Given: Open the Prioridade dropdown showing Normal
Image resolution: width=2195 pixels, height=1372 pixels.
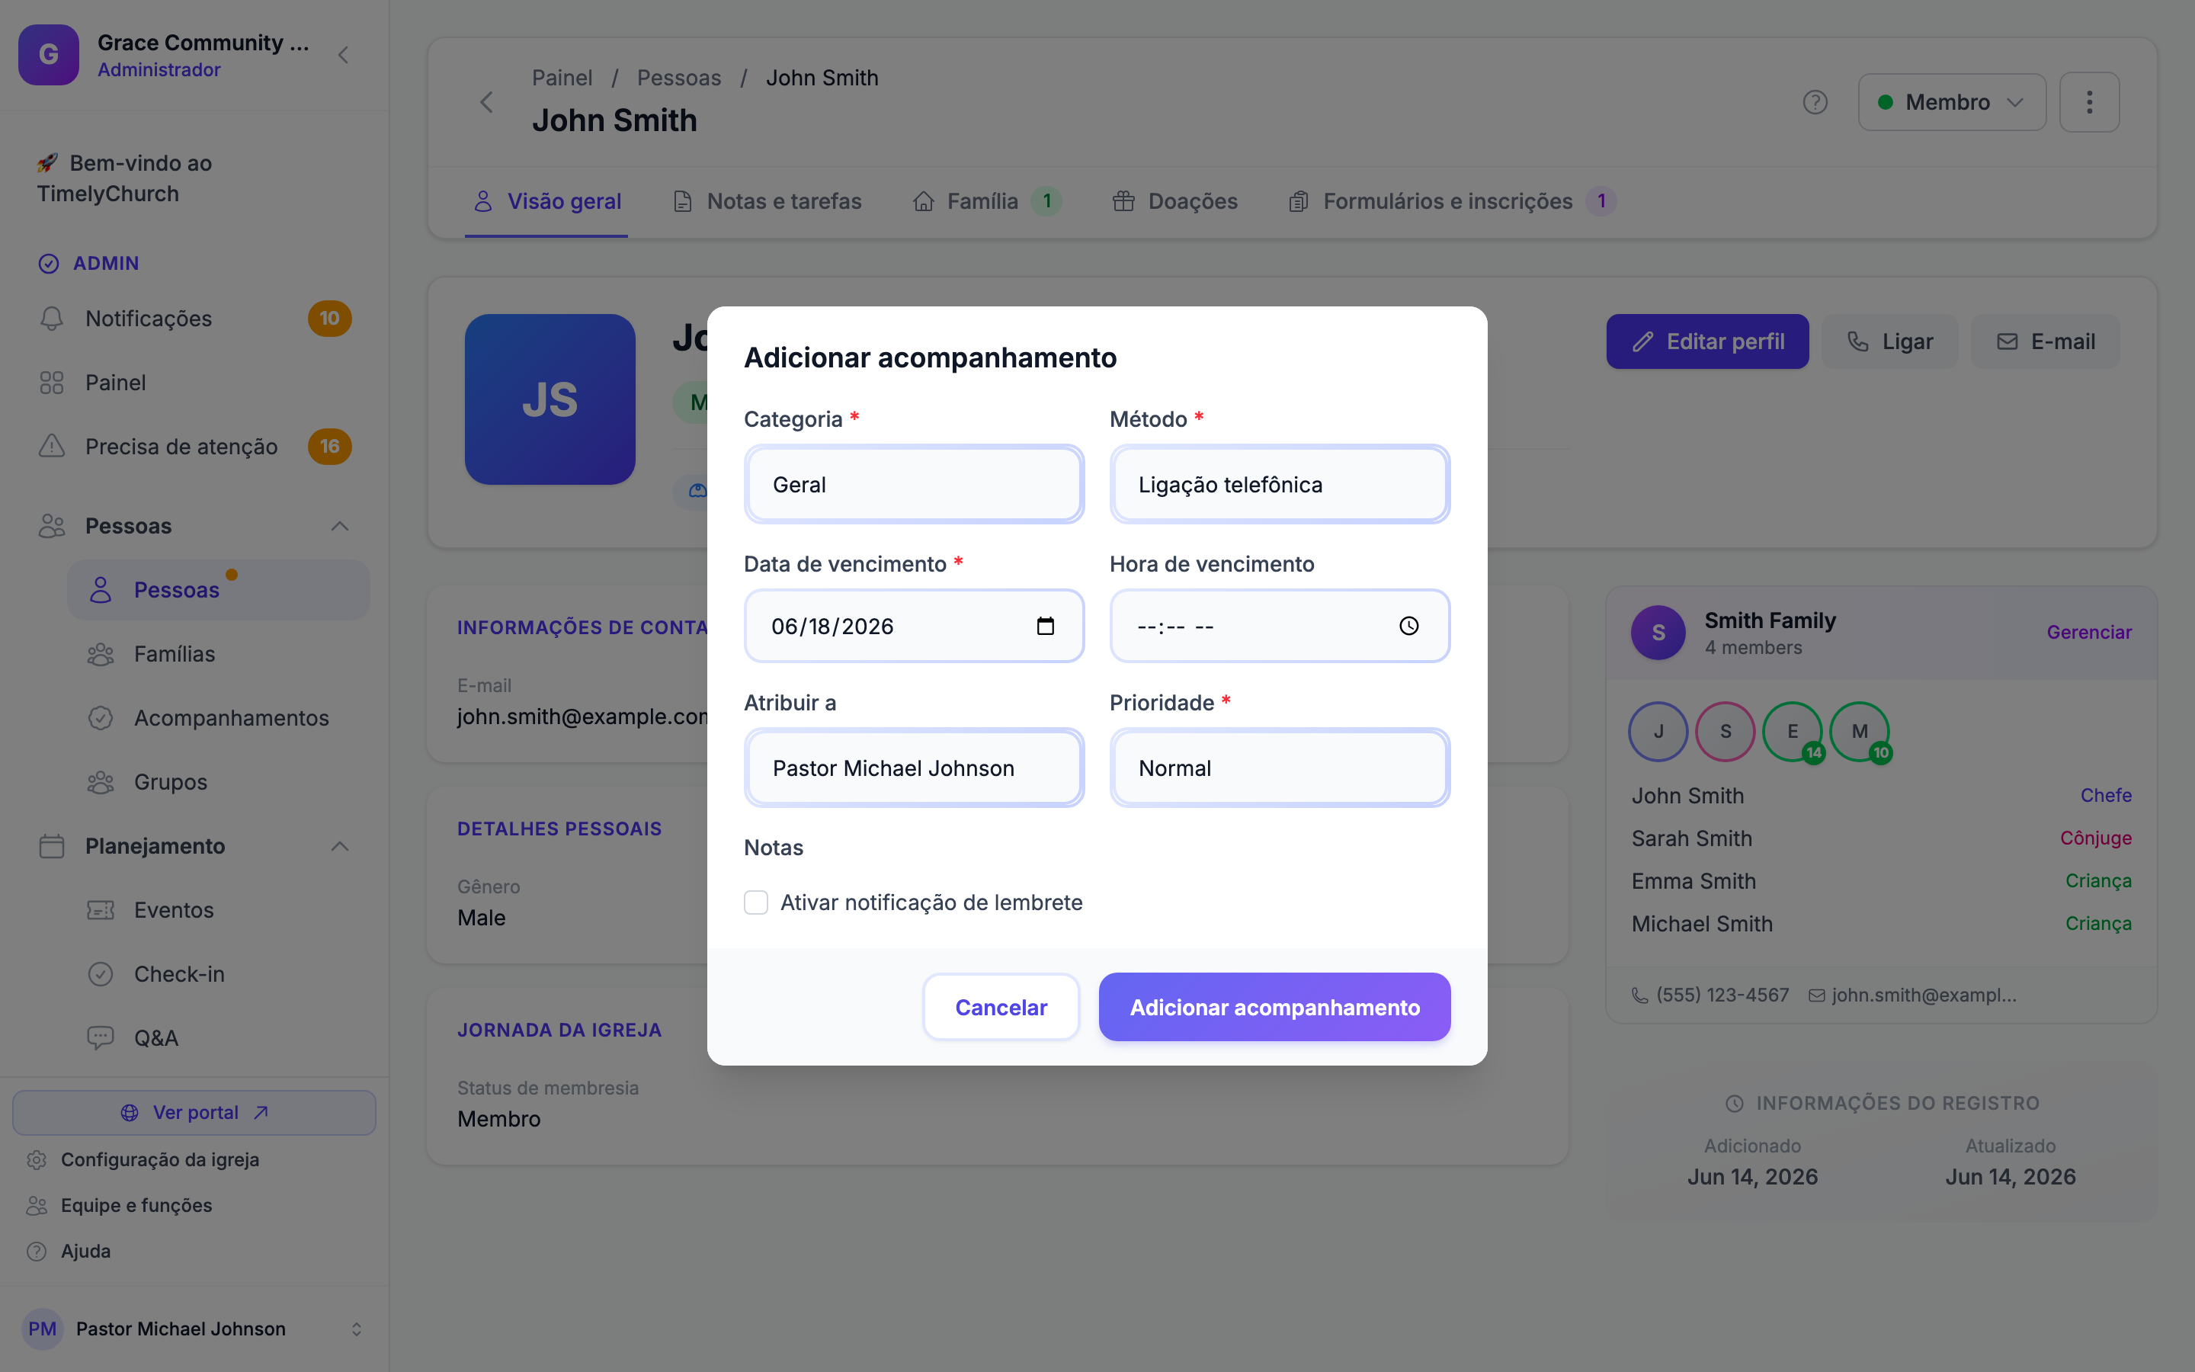Looking at the screenshot, I should click(1280, 768).
